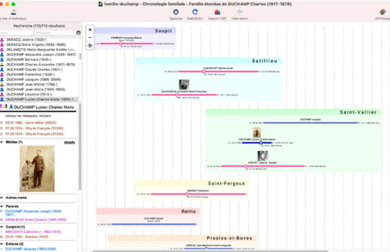Open the Affichage icon in the toolbar
This screenshot has height=252, width=390.
pos(383,12)
